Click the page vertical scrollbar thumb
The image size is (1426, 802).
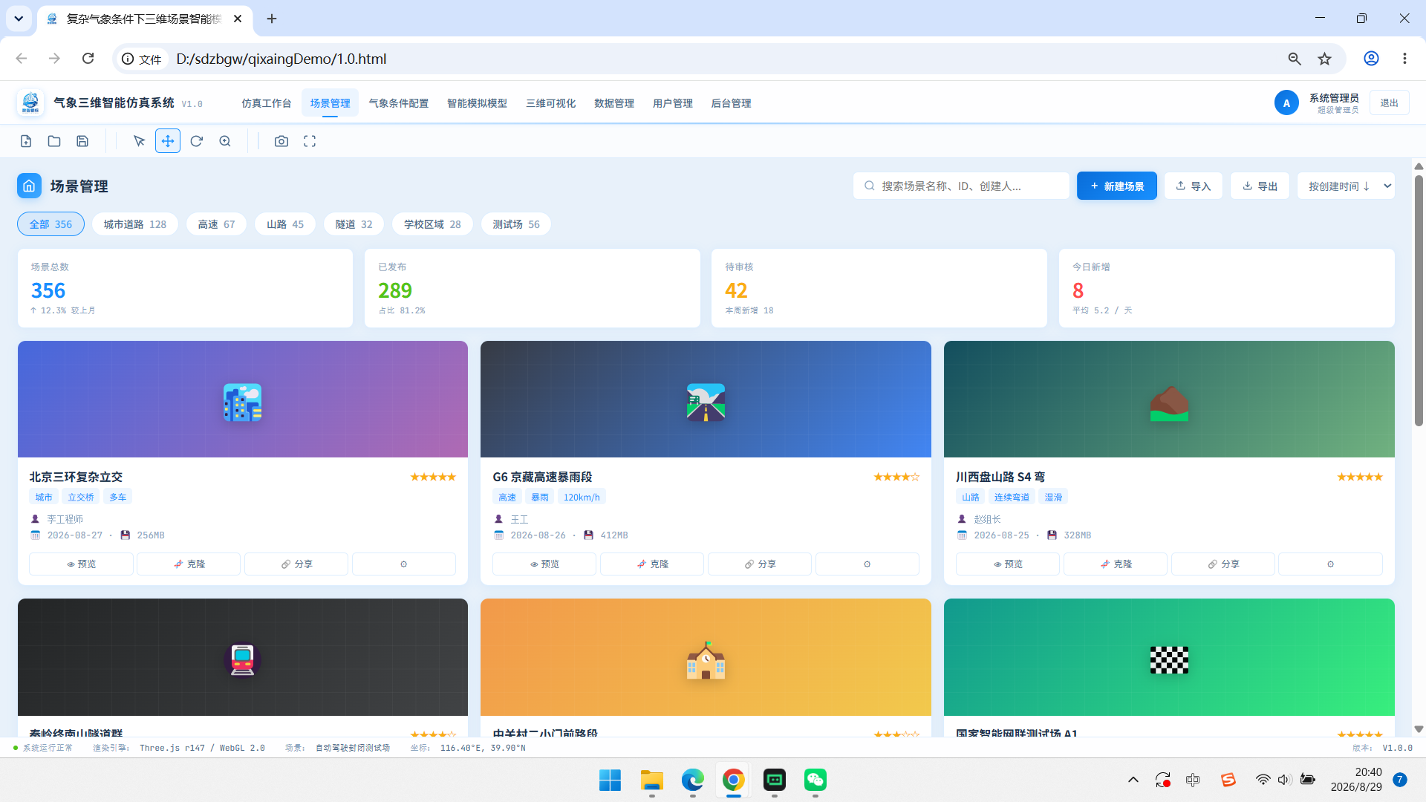point(1419,301)
